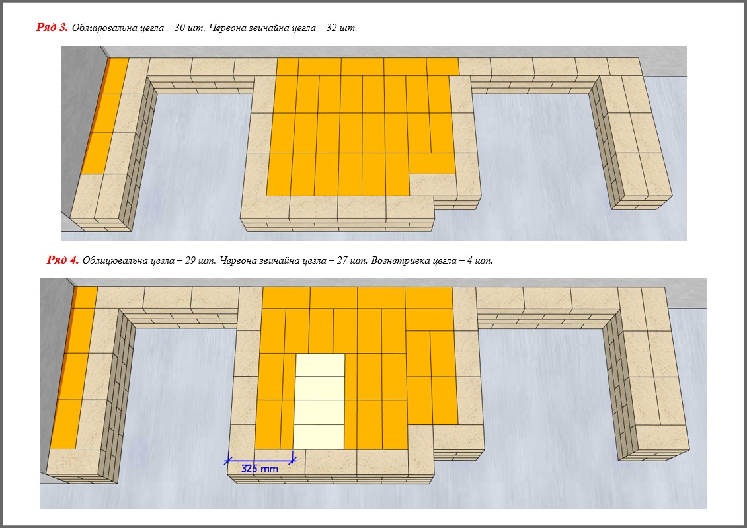Screen dimensions: 747x528
Task: Click the small beige brick inset in row 3 orange area
Action: (431, 184)
